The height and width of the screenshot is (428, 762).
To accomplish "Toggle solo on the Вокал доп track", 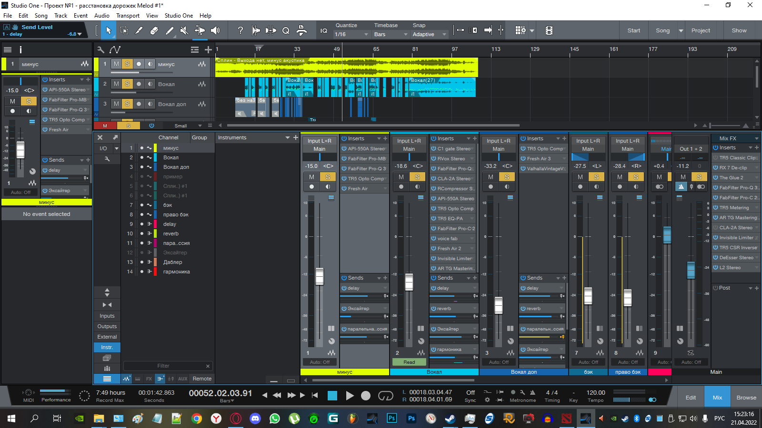I will pos(127,104).
